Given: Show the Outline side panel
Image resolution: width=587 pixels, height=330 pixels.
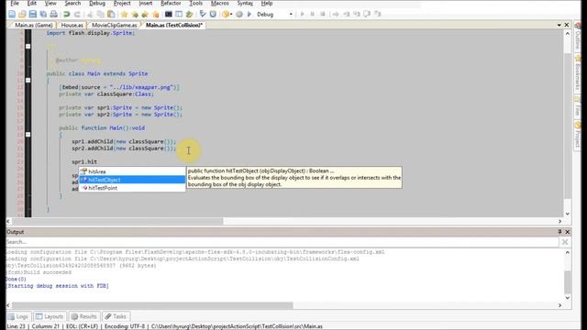Looking at the screenshot, I should click(x=578, y=37).
